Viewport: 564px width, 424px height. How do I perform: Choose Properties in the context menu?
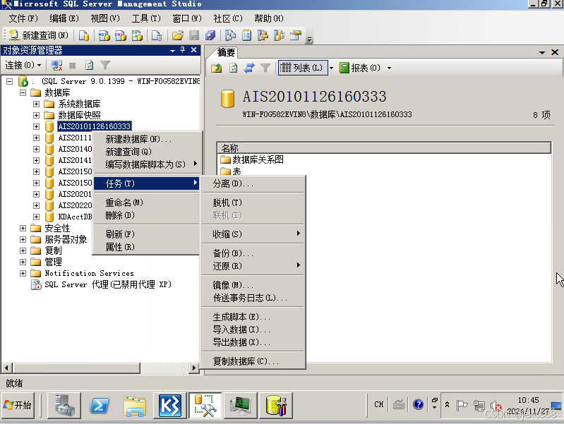tap(147, 247)
